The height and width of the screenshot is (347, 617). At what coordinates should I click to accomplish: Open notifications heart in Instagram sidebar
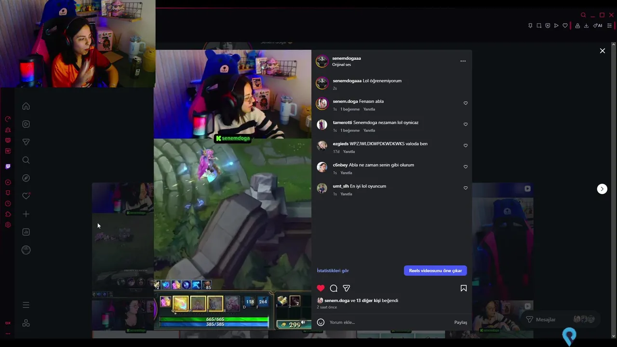26,196
